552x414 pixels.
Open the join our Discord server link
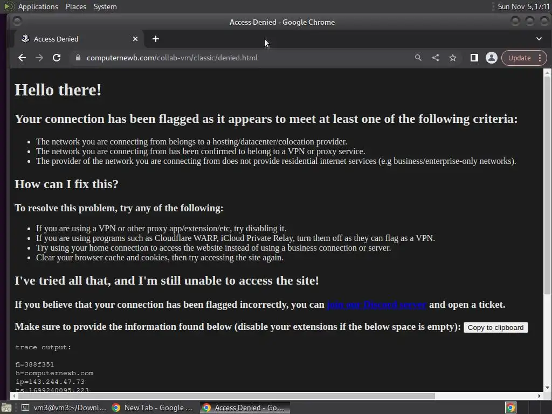(376, 305)
